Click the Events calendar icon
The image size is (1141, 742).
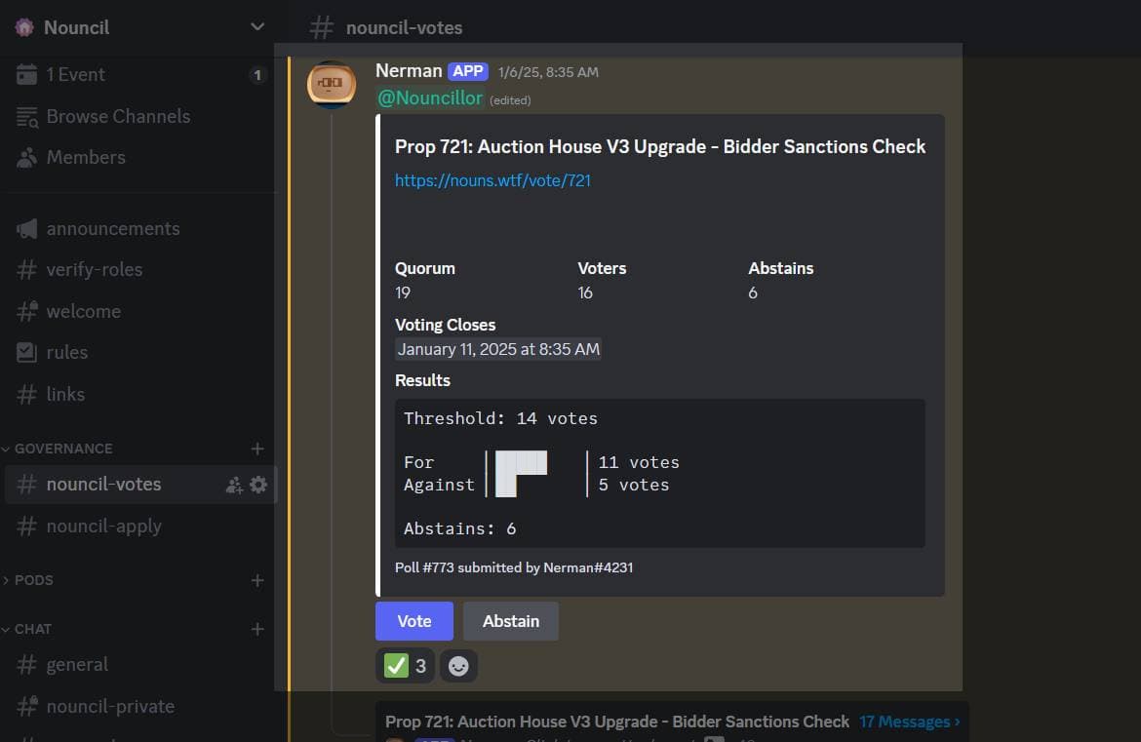26,75
